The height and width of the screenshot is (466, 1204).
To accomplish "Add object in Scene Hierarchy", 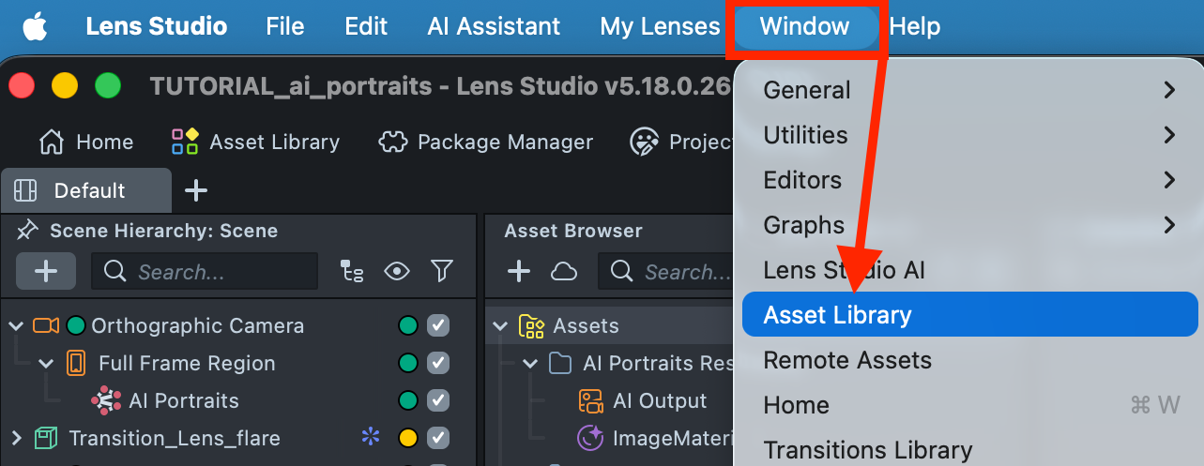I will [x=46, y=272].
